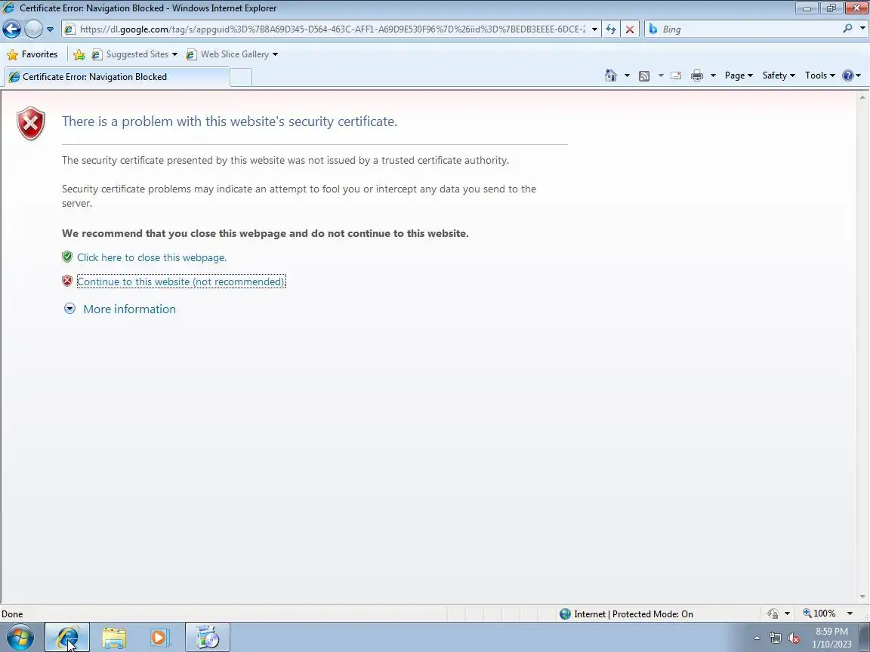Screen dimensions: 870x652
Task: Expand the address bar autocomplete dropdown
Action: pyautogui.click(x=595, y=29)
